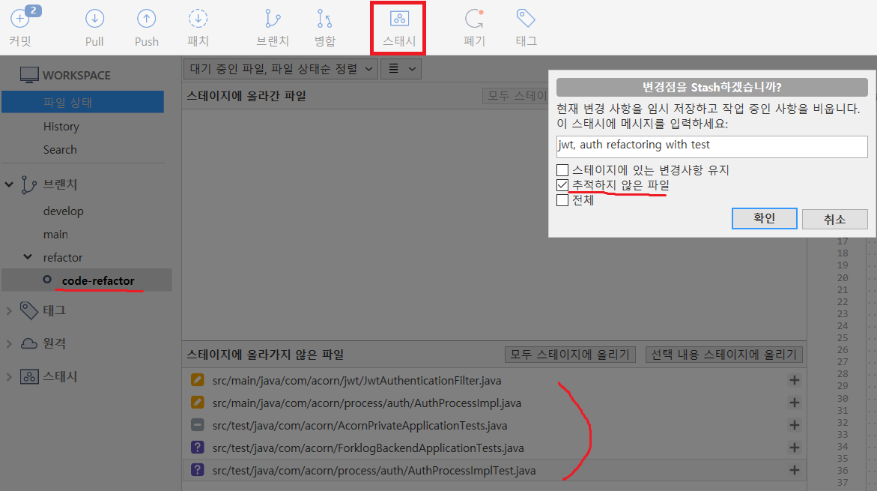Click the Fetch (패치) toolbar icon
Screen dimensions: 877x491
click(198, 19)
